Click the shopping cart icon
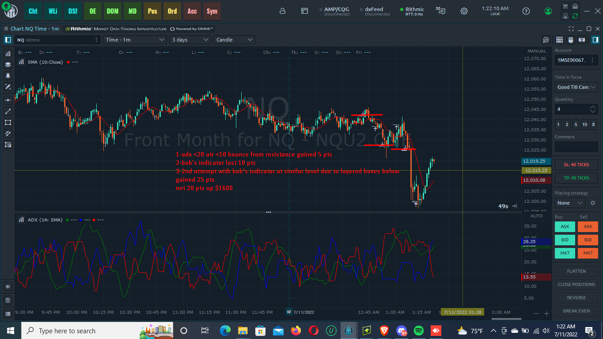 click(565, 6)
